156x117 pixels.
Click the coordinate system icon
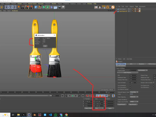pos(19,7)
